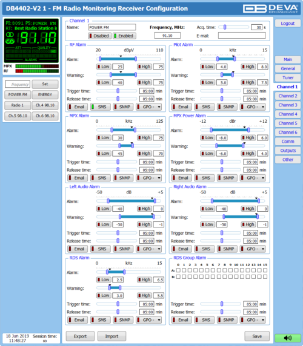Screen dimensions: 303x346
Task: Click the Export button
Action: tap(80, 336)
